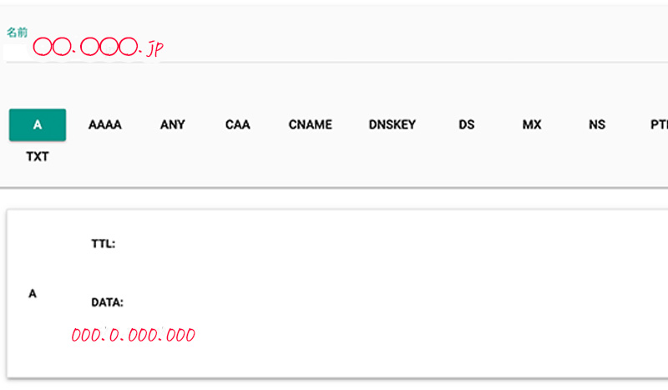Image resolution: width=668 pixels, height=390 pixels.
Task: Click the A record label in result card
Action: [33, 294]
